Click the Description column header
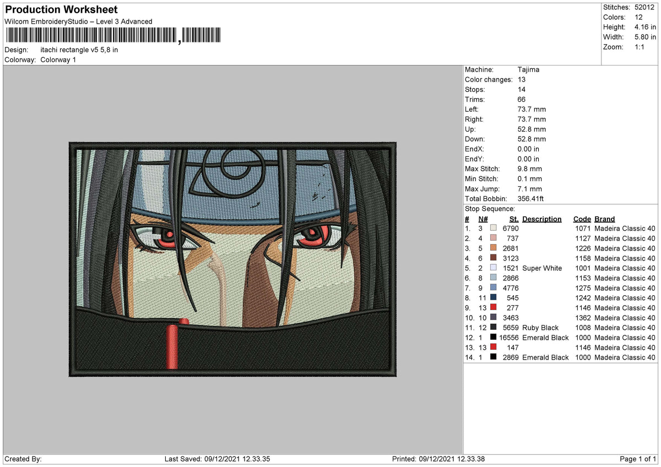This screenshot has width=661, height=467. [x=542, y=219]
